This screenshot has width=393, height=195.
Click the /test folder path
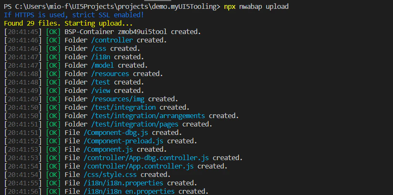click(100, 82)
